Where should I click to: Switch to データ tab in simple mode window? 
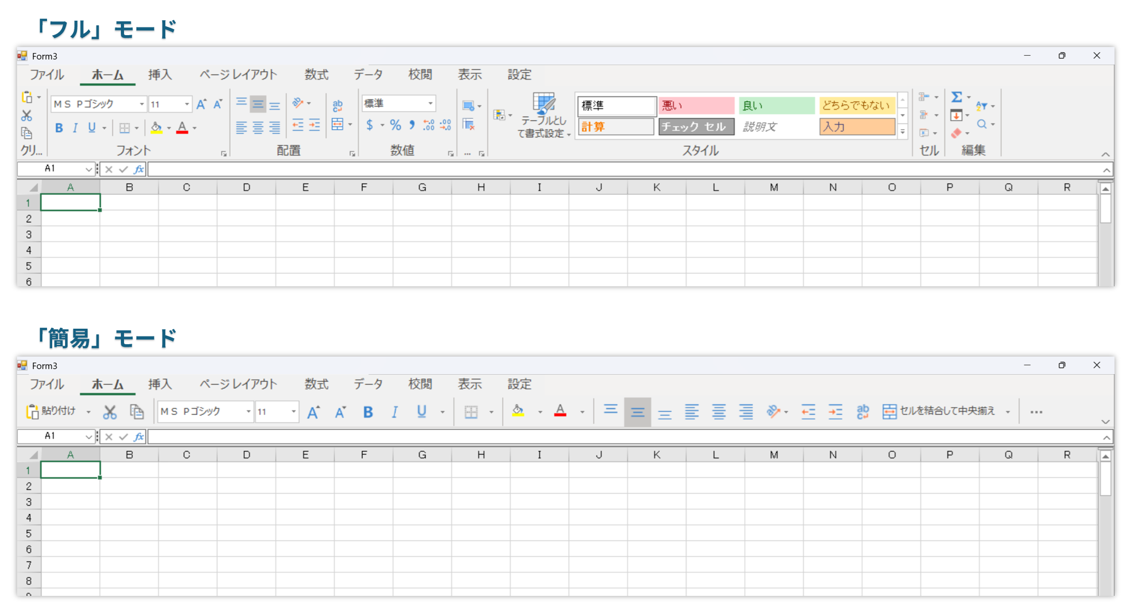368,385
